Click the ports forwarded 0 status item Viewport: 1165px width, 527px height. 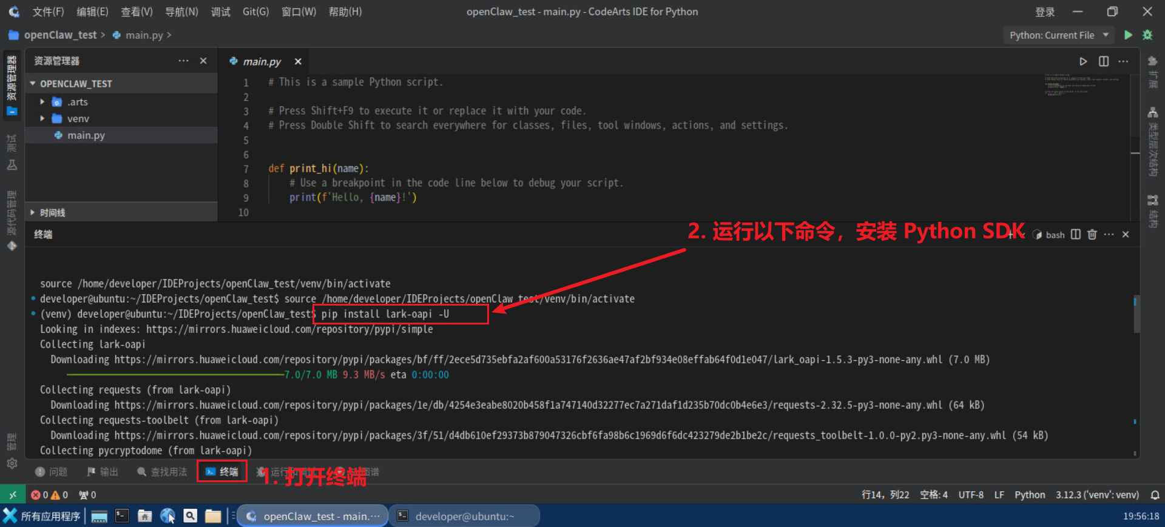click(87, 495)
